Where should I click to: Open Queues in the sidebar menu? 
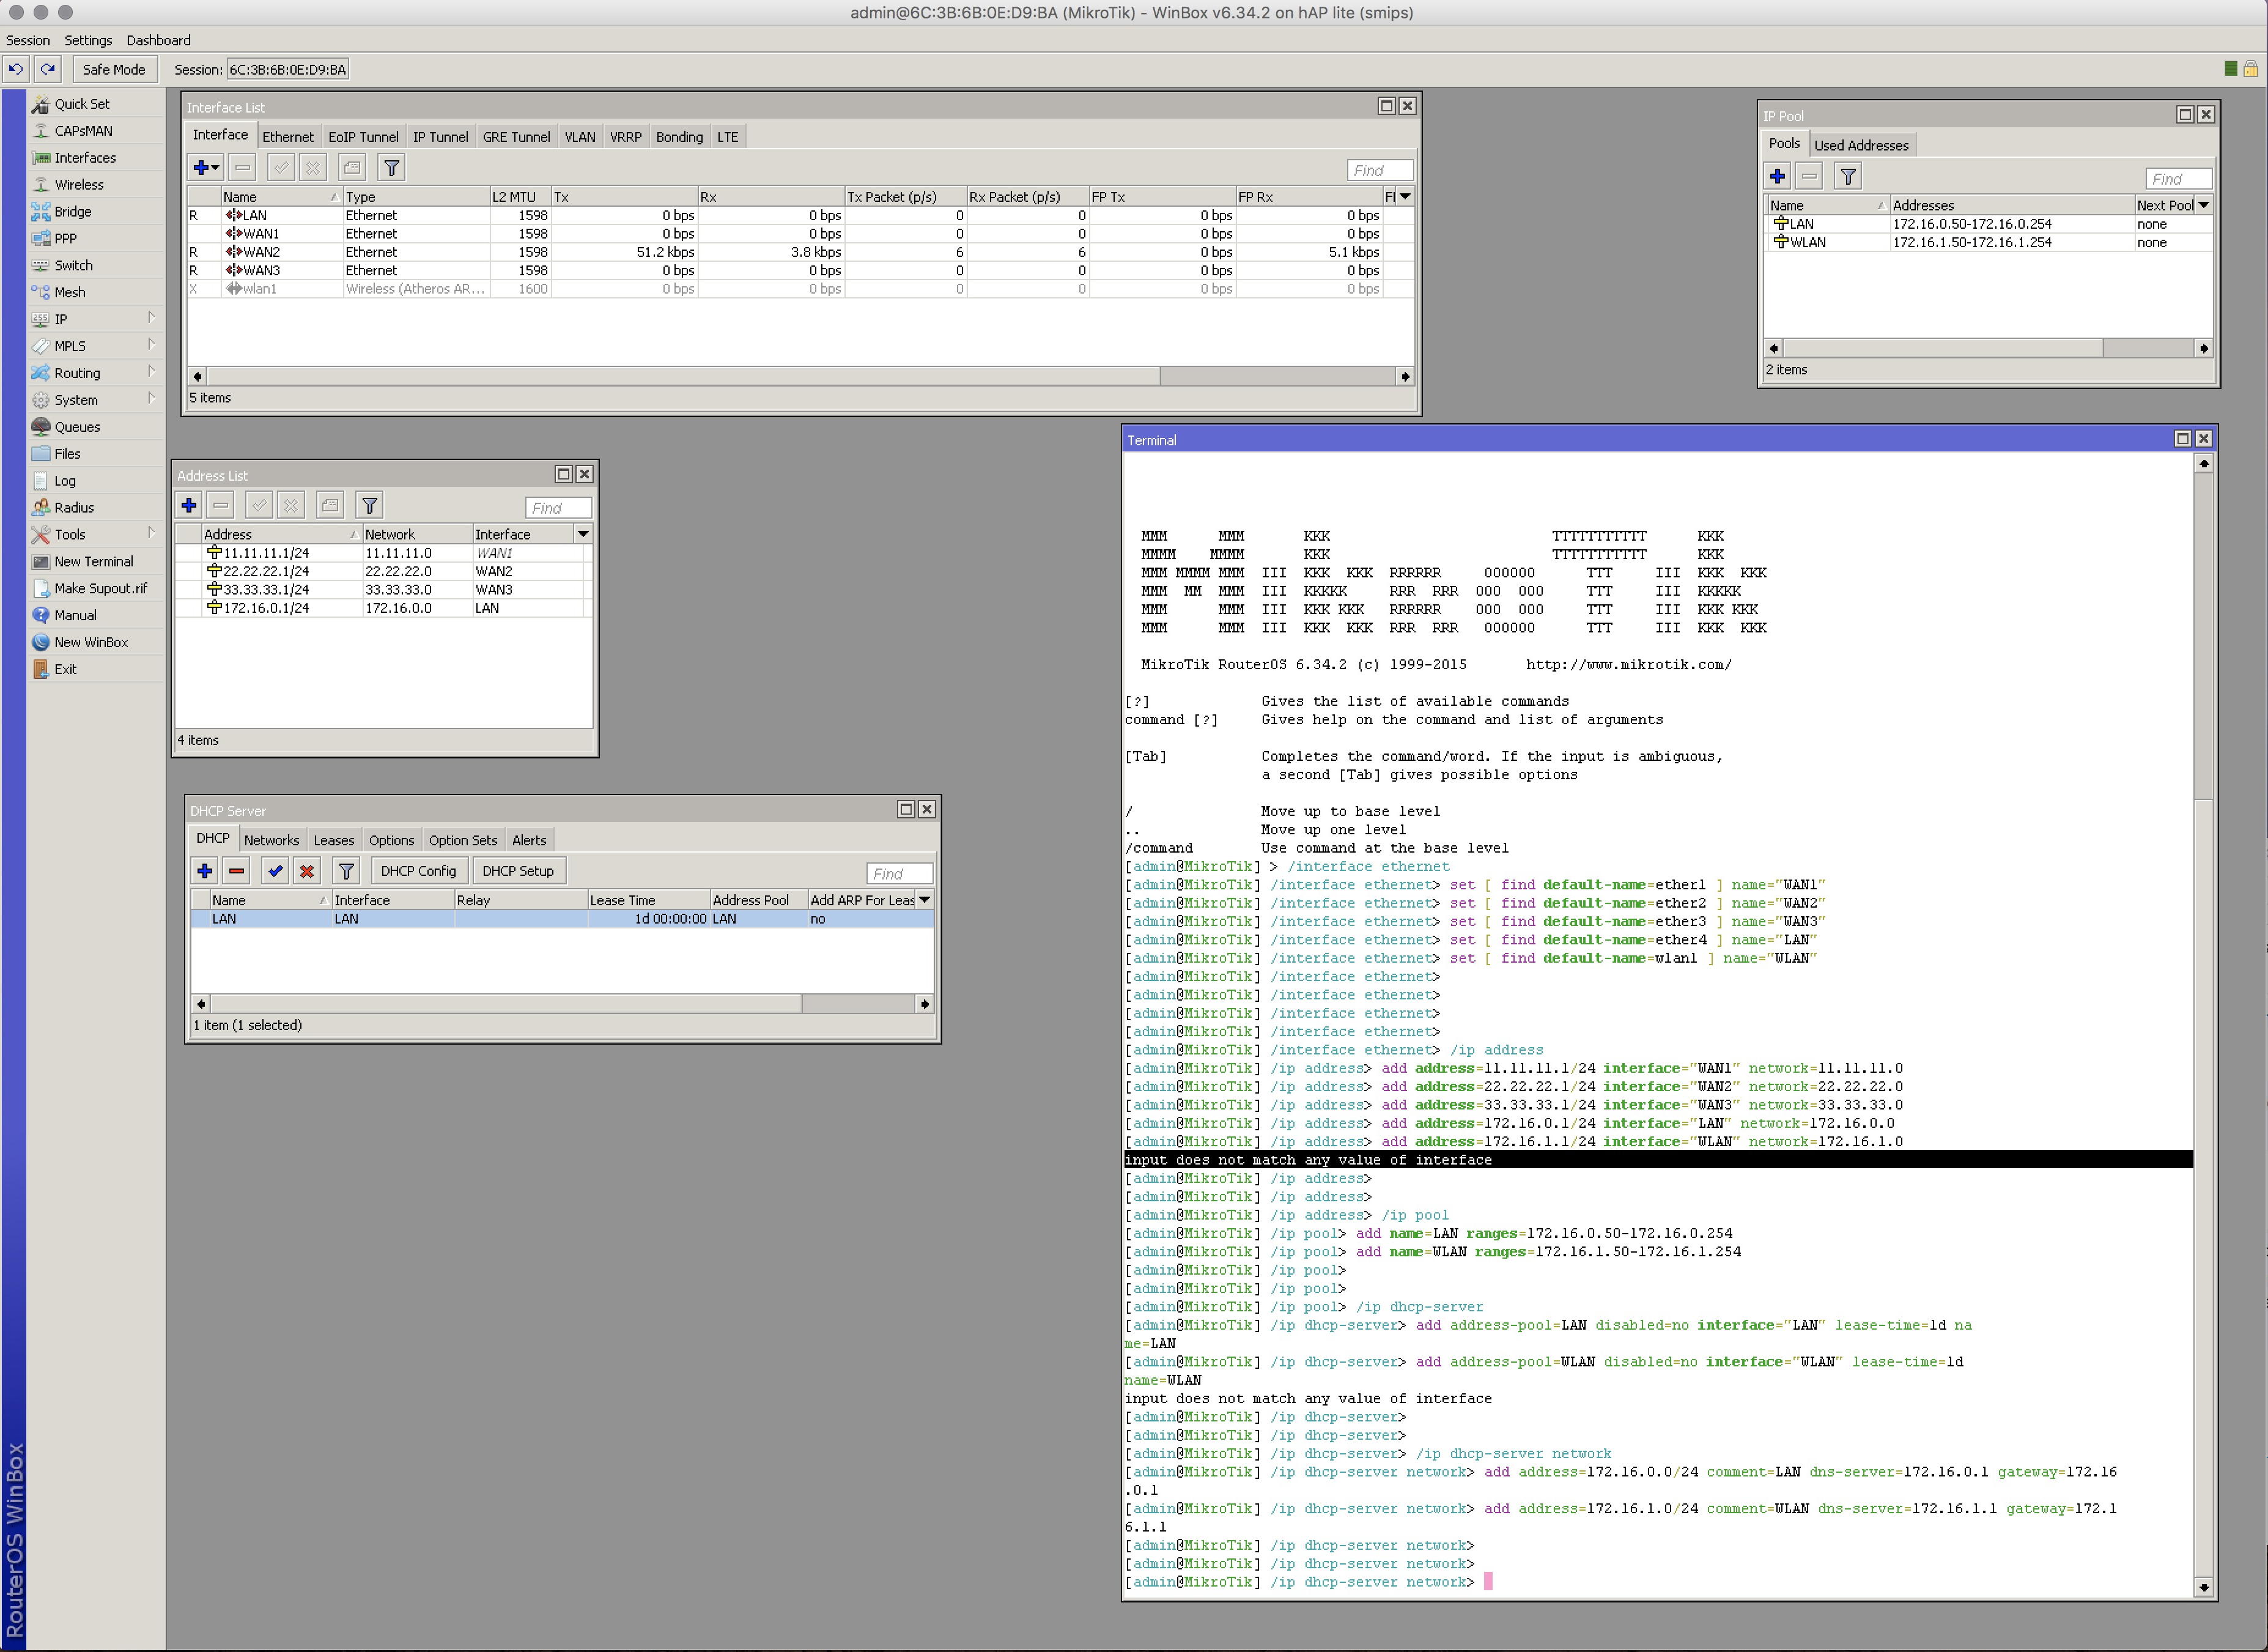[76, 427]
